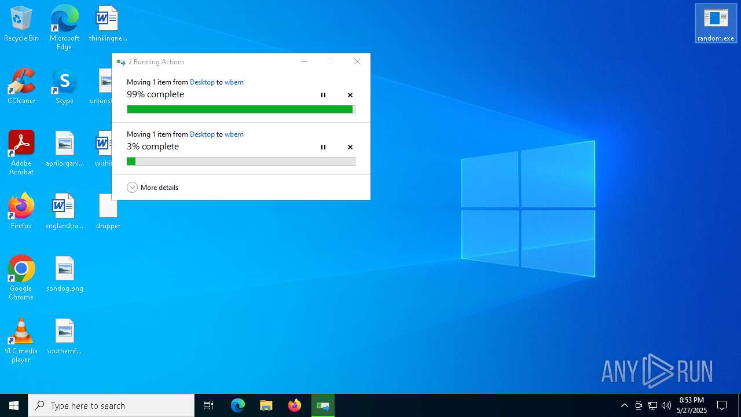The height and width of the screenshot is (417, 741).
Task: Open Desktop link in first move action
Action: coord(202,82)
